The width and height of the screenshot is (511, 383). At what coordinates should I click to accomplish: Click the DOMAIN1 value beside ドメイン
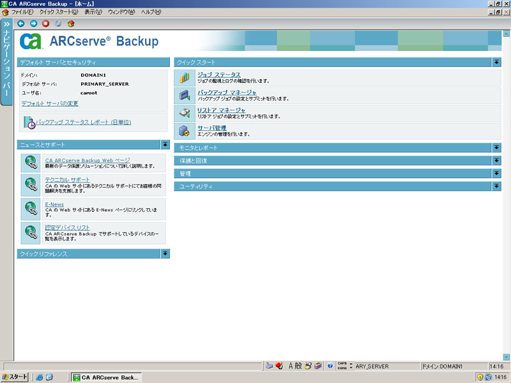coord(93,75)
